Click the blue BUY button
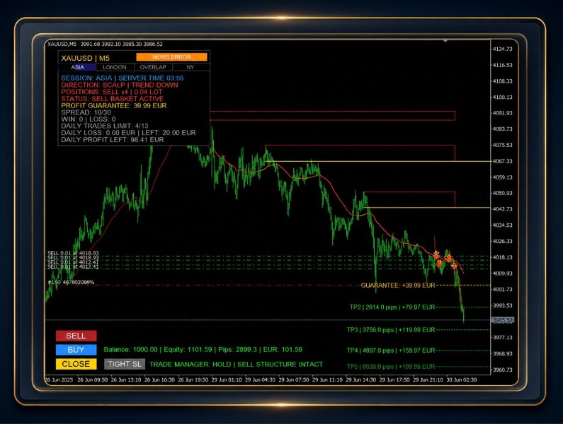563x424 pixels. click(x=76, y=350)
